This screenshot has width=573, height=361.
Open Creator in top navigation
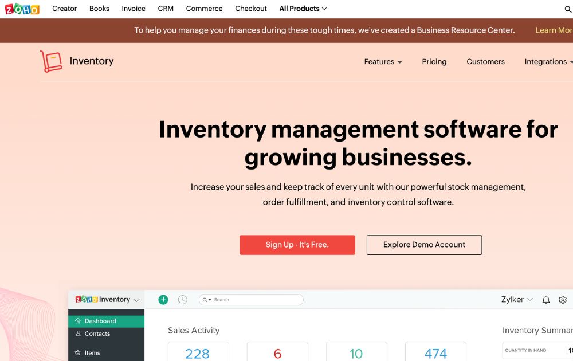pyautogui.click(x=64, y=9)
